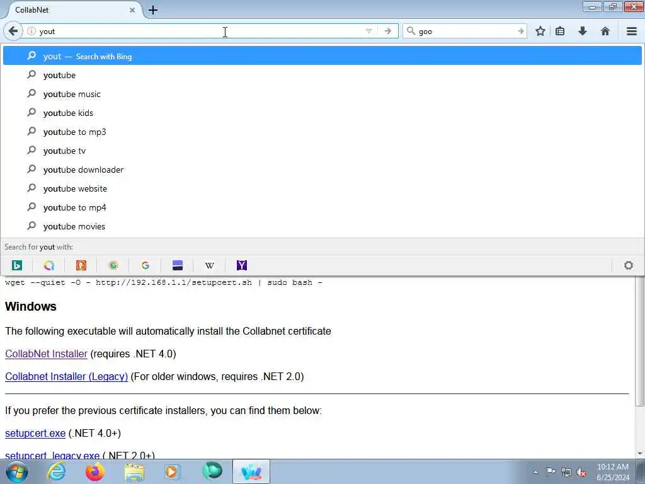
Task: Search with the DuckDuckGo engine icon
Action: [x=81, y=265]
